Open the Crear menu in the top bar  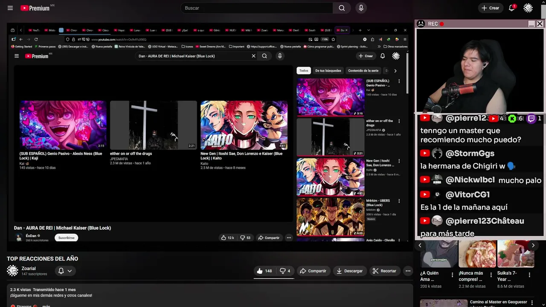490,8
